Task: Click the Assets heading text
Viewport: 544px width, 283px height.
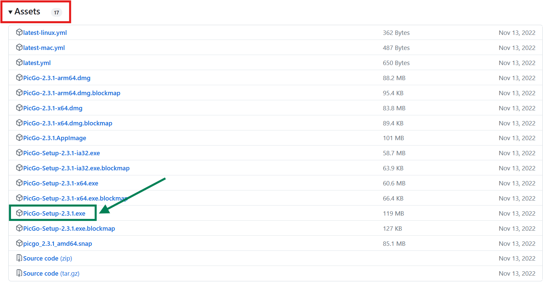Action: click(x=27, y=12)
